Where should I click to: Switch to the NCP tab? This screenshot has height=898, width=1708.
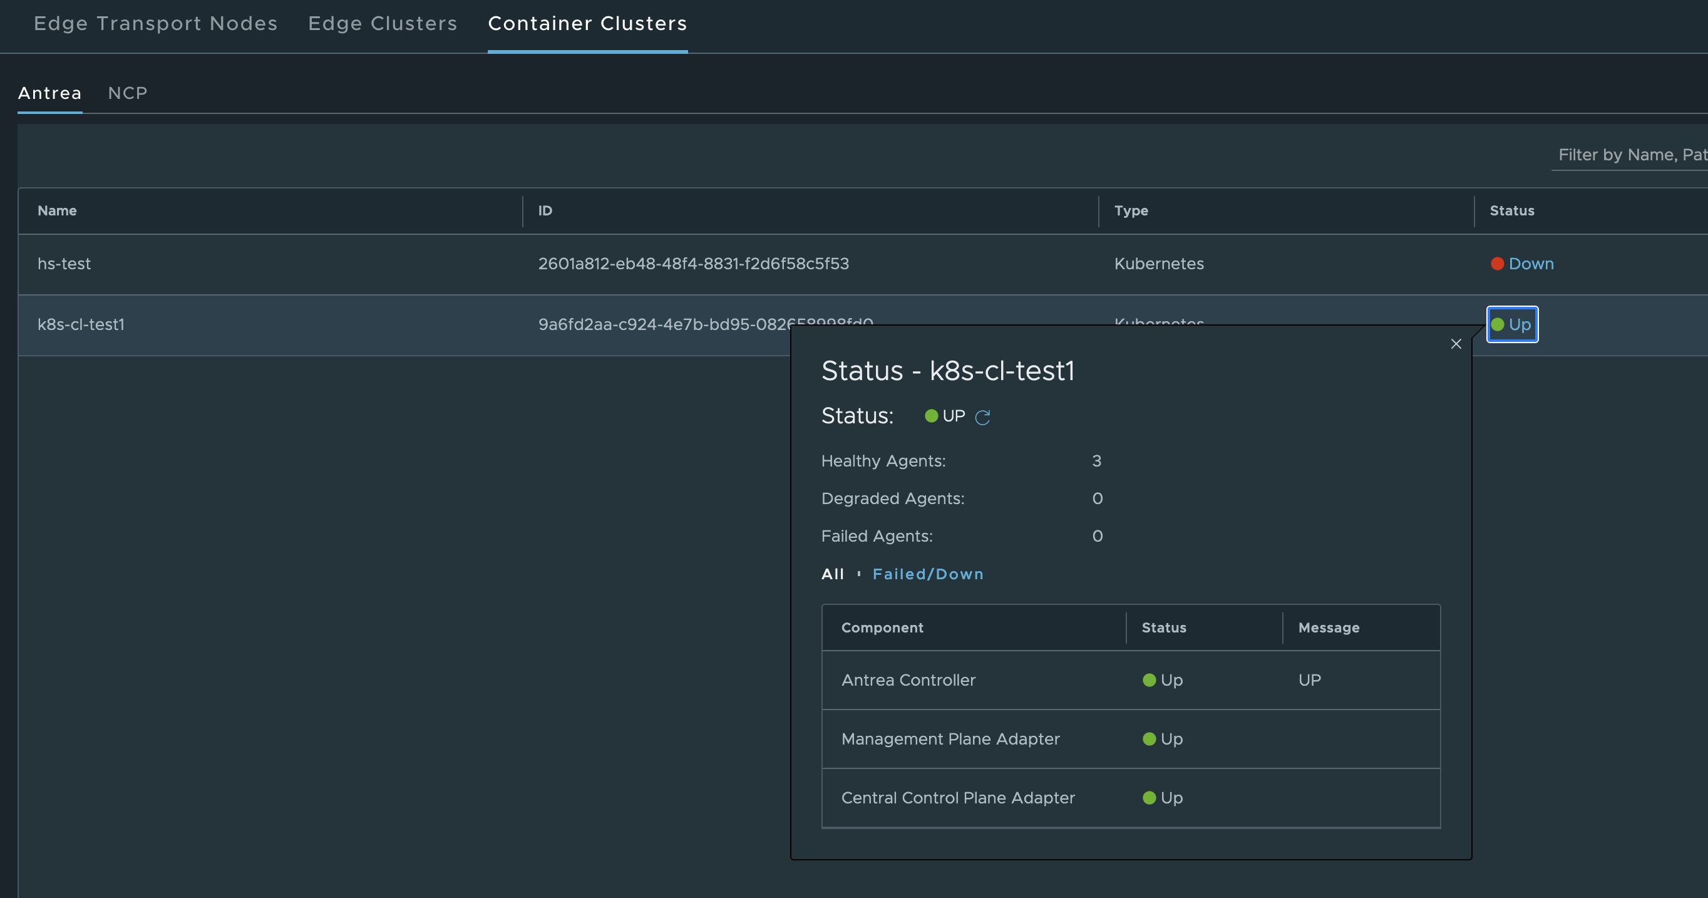click(x=127, y=93)
